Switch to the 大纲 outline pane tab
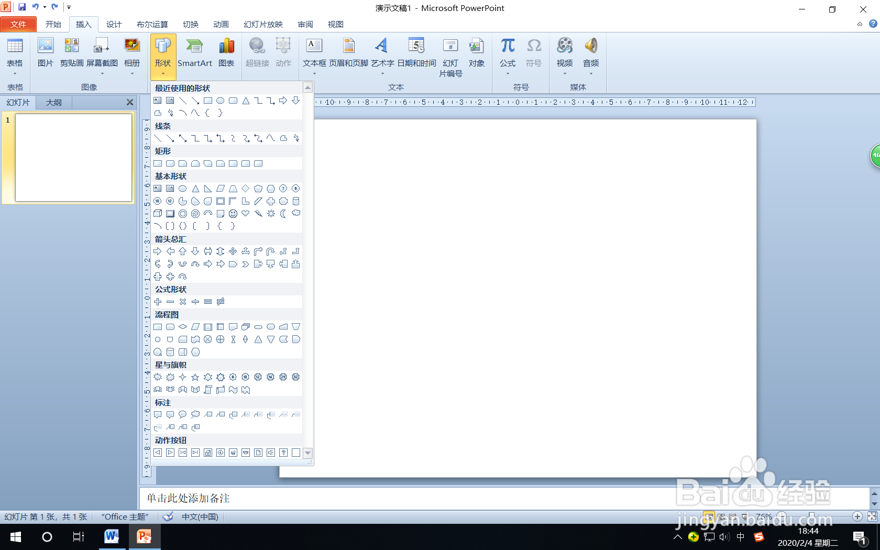This screenshot has height=550, width=880. [x=54, y=103]
